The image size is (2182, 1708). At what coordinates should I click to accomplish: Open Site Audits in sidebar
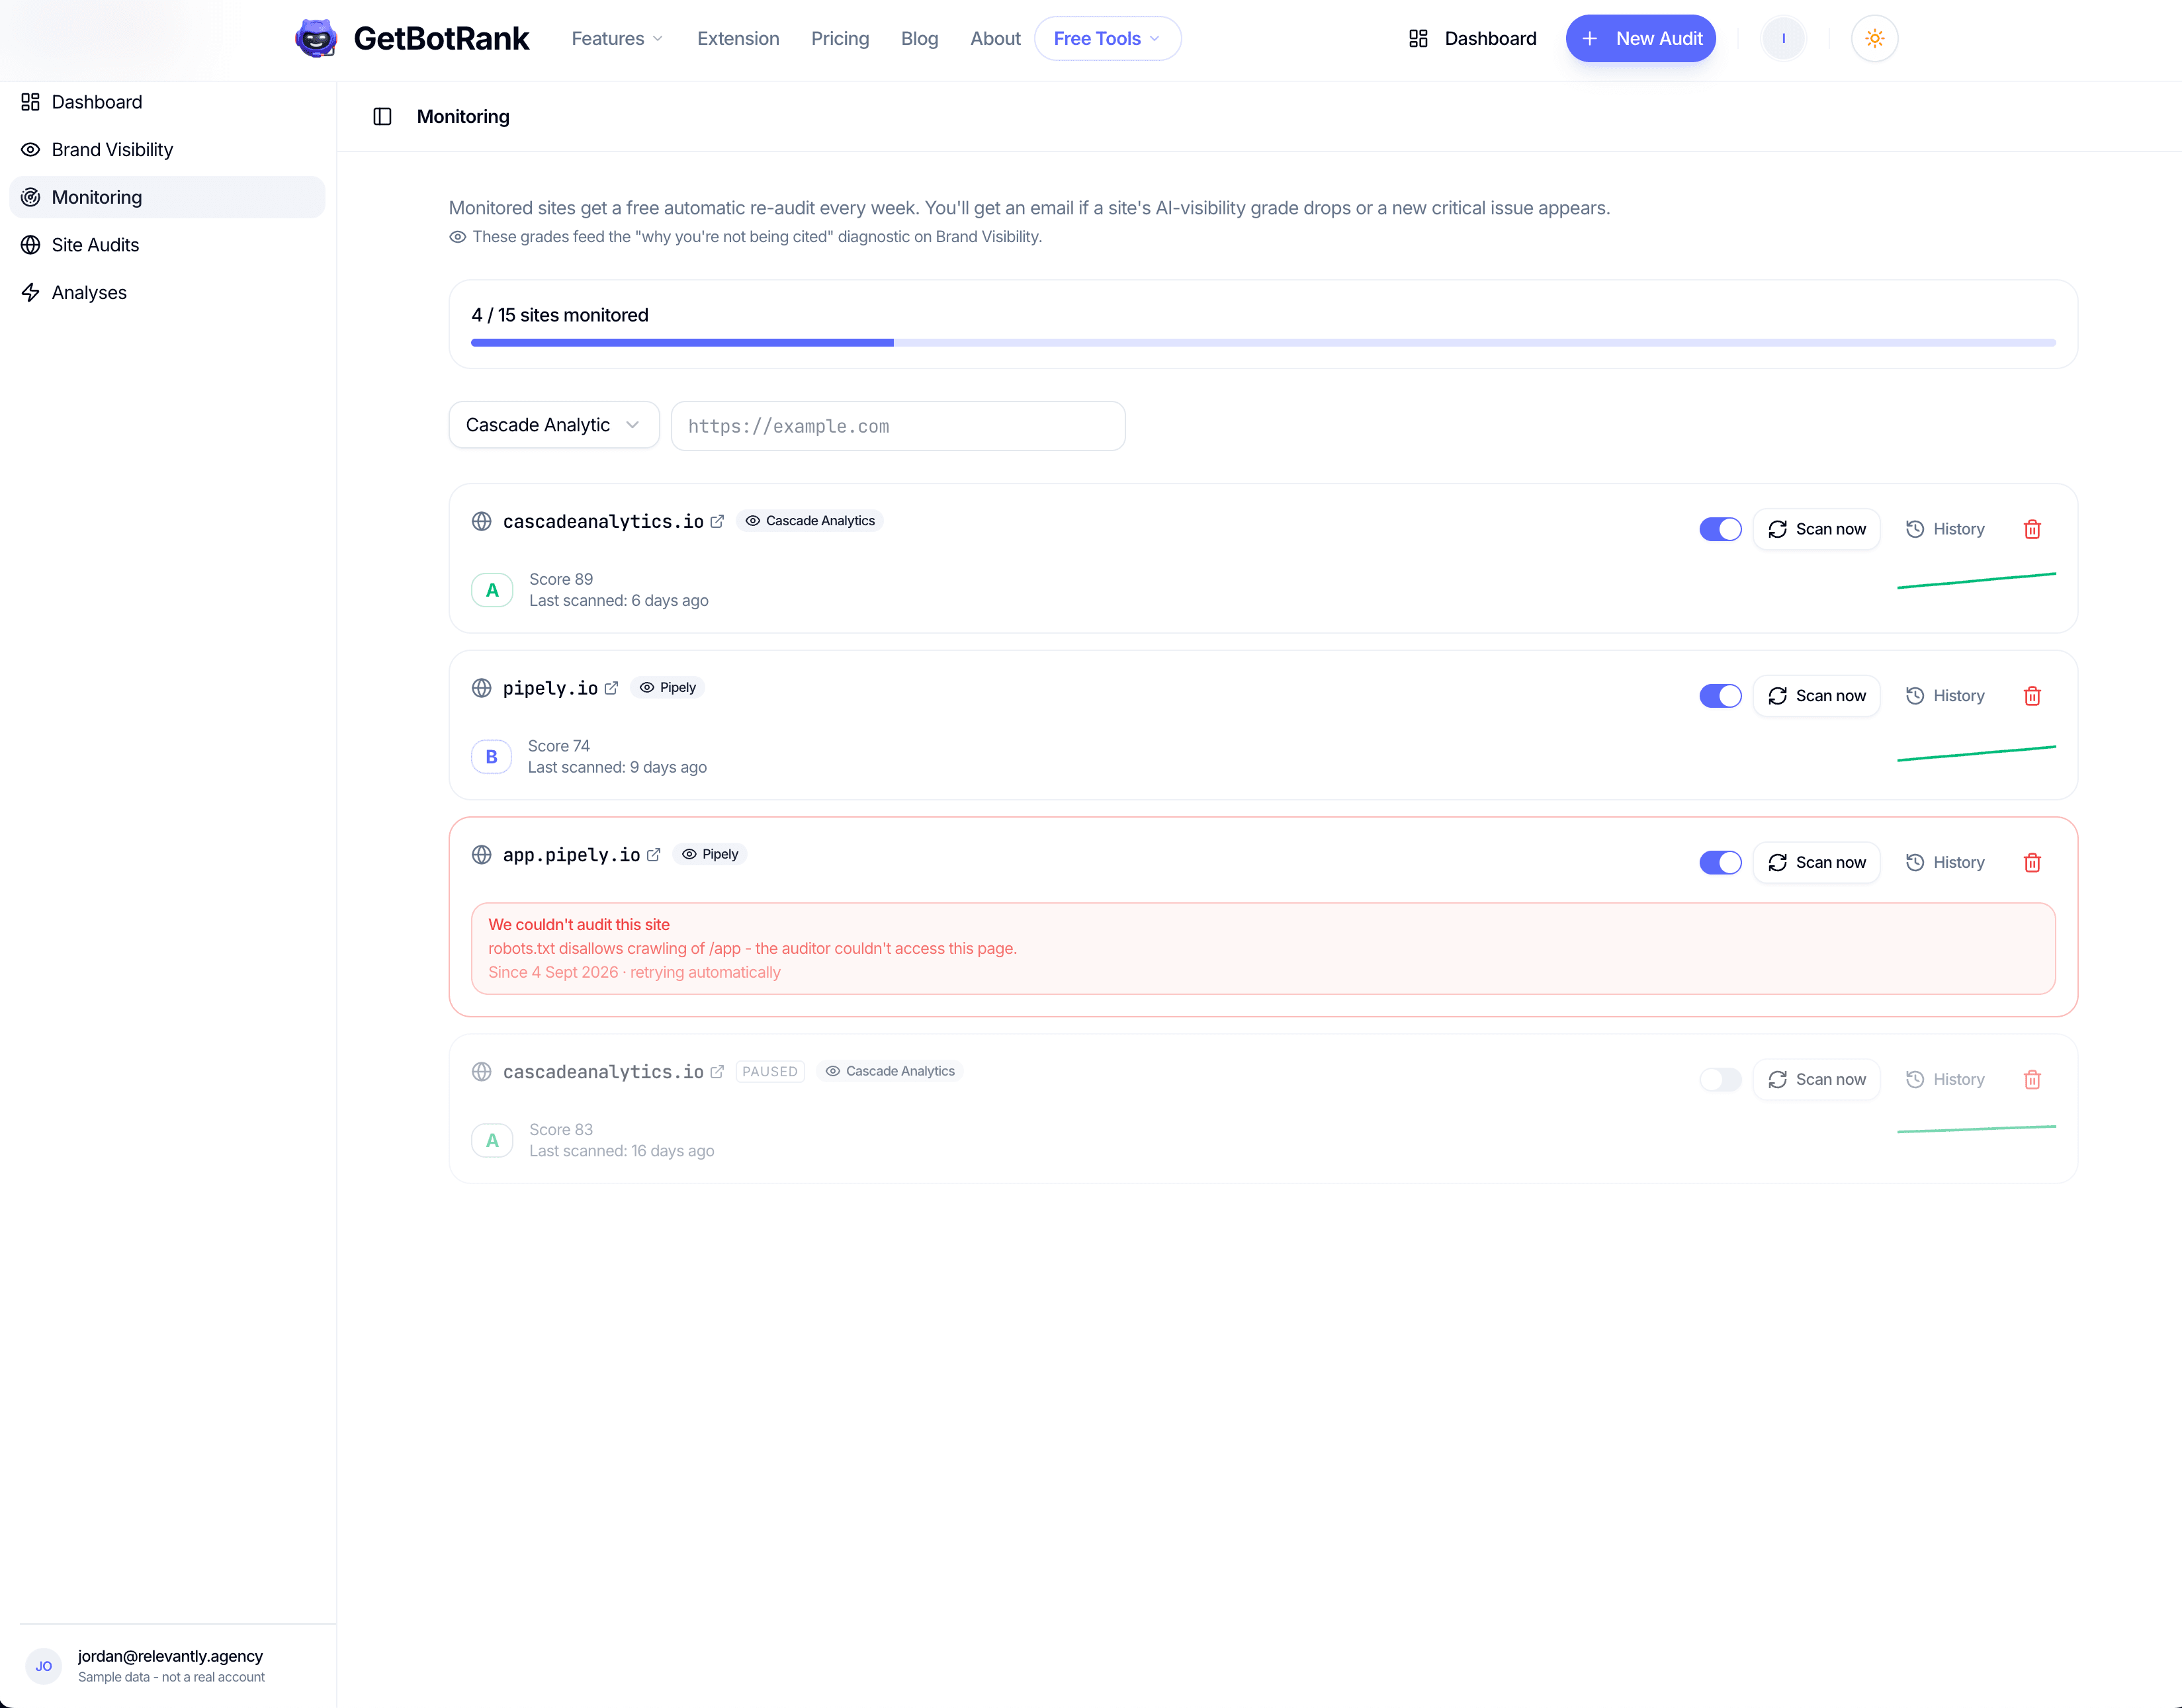click(x=167, y=245)
